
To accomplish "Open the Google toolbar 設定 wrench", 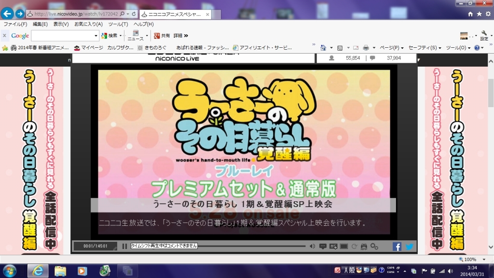I will [x=484, y=36].
